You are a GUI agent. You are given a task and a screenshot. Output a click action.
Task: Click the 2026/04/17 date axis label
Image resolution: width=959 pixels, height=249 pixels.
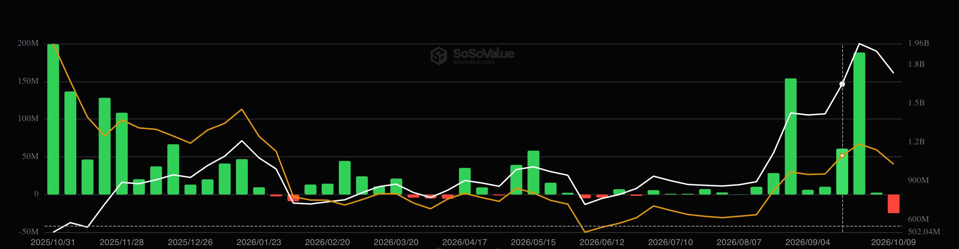pyautogui.click(x=465, y=242)
